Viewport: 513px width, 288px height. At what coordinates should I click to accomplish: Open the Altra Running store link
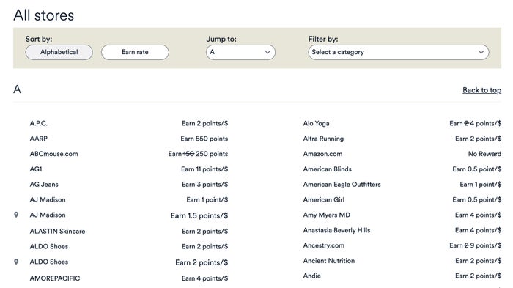pos(323,139)
